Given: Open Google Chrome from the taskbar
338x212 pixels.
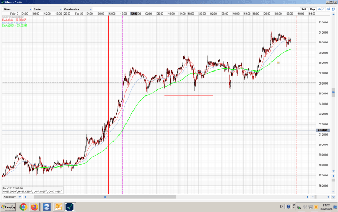Looking at the screenshot, I should (23, 207).
